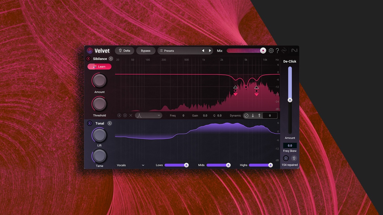Open the Vocals tonal profile dropdown

[131, 165]
